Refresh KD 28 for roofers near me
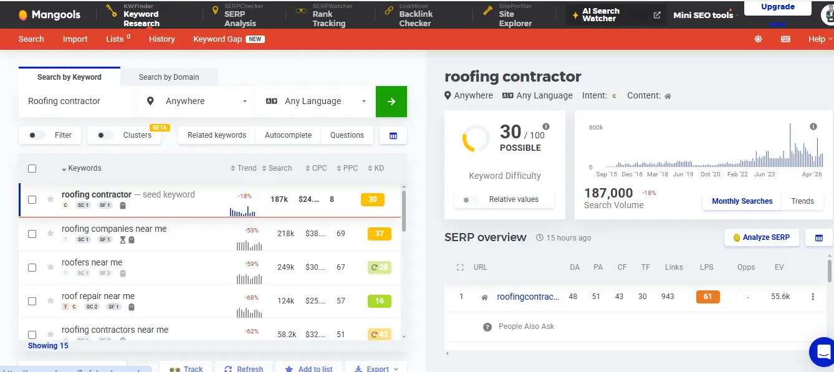 click(x=379, y=267)
